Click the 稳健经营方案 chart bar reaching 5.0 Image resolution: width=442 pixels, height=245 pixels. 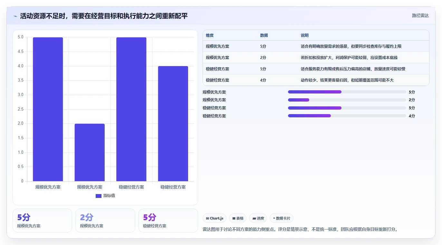[131, 109]
